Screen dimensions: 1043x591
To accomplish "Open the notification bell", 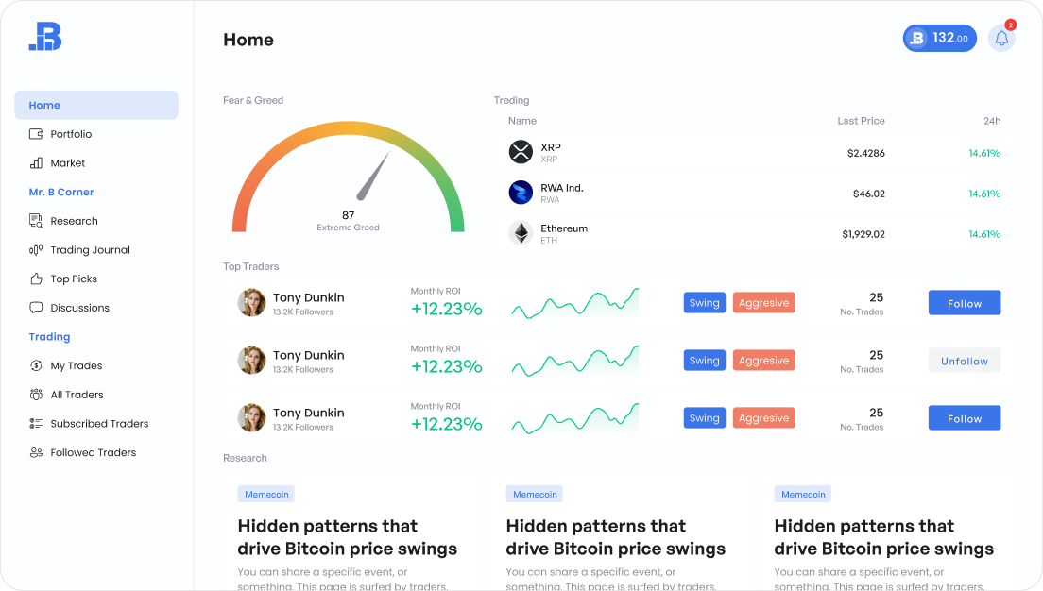I will pos(1001,38).
